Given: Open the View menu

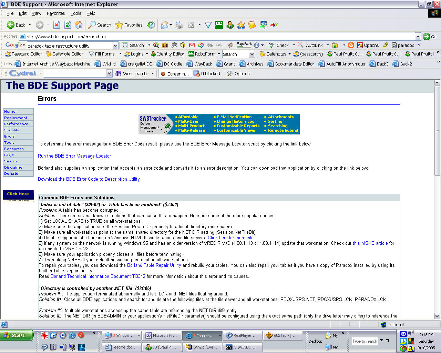Looking at the screenshot, I should [37, 13].
